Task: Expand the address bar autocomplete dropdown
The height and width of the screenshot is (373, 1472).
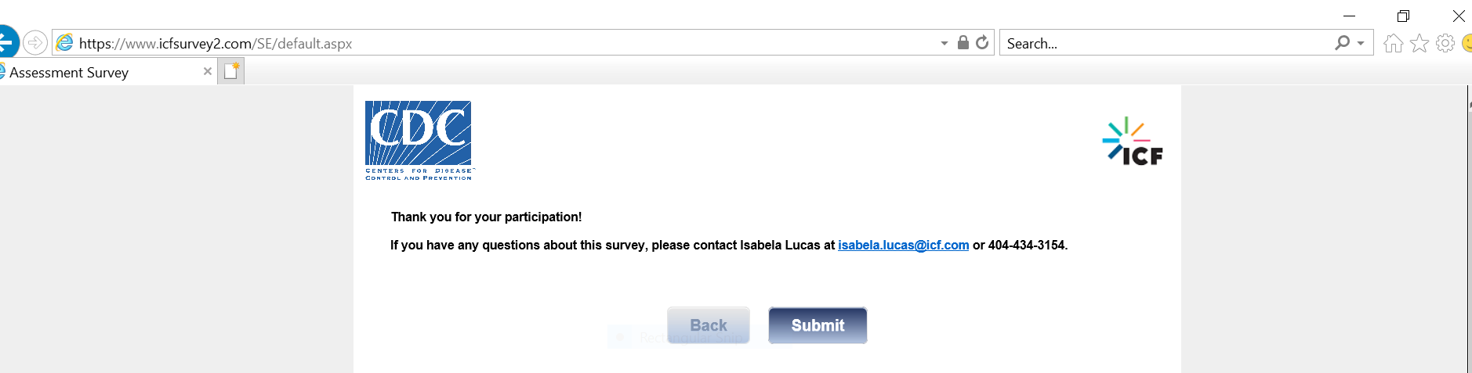Action: [x=944, y=43]
